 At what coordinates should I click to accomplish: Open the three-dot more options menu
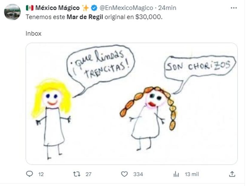click(x=233, y=8)
